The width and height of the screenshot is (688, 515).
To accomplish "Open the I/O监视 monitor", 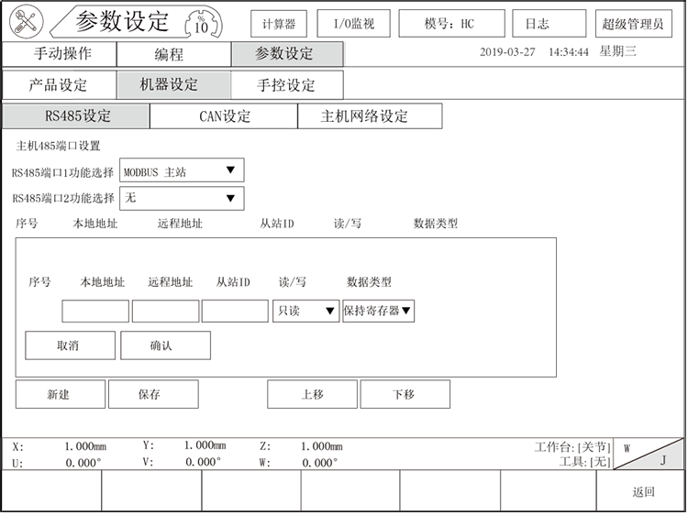I will click(x=353, y=24).
